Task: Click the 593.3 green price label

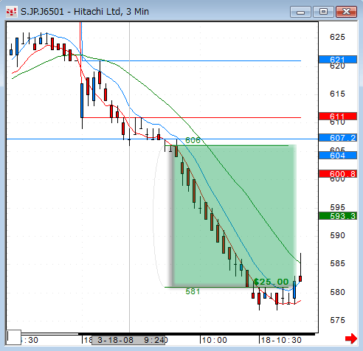Action: click(338, 216)
